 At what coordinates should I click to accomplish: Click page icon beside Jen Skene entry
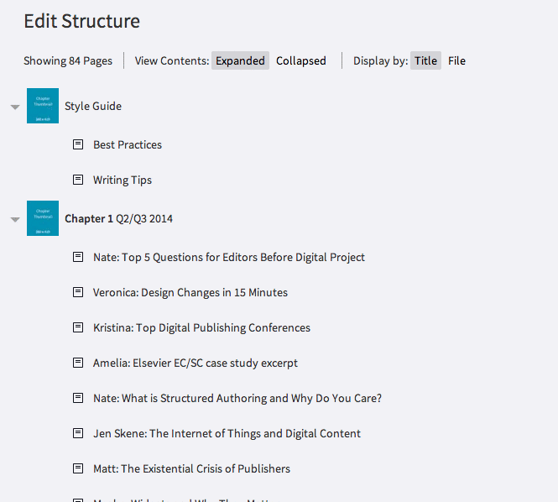(x=78, y=433)
